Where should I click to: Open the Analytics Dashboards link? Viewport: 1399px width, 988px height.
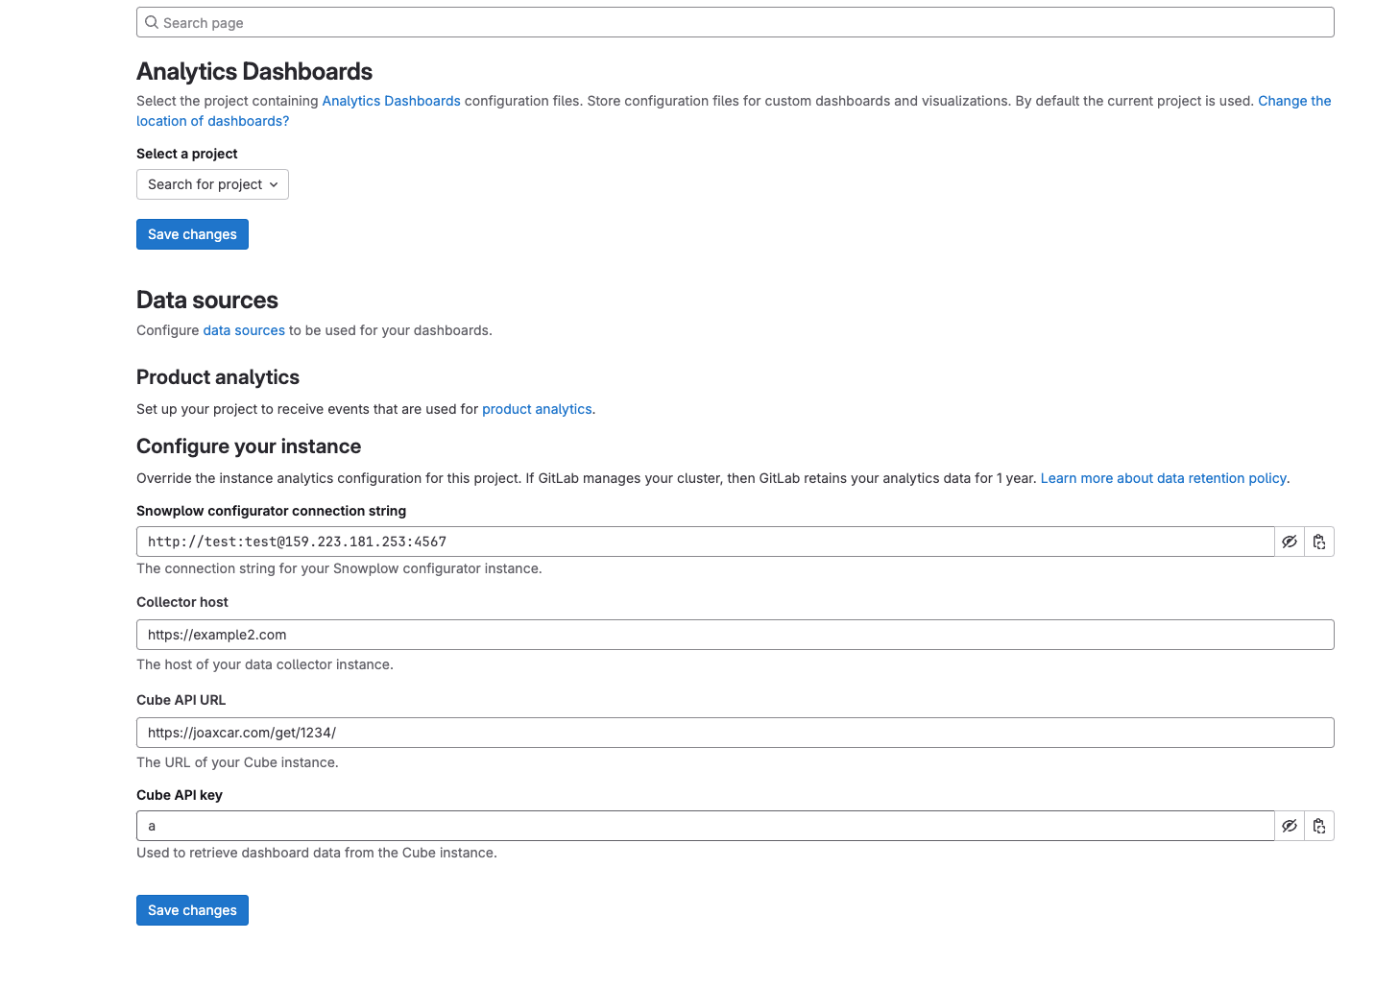pos(391,101)
